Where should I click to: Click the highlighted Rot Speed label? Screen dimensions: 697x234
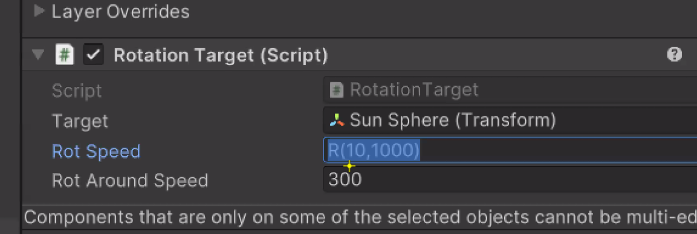96,151
